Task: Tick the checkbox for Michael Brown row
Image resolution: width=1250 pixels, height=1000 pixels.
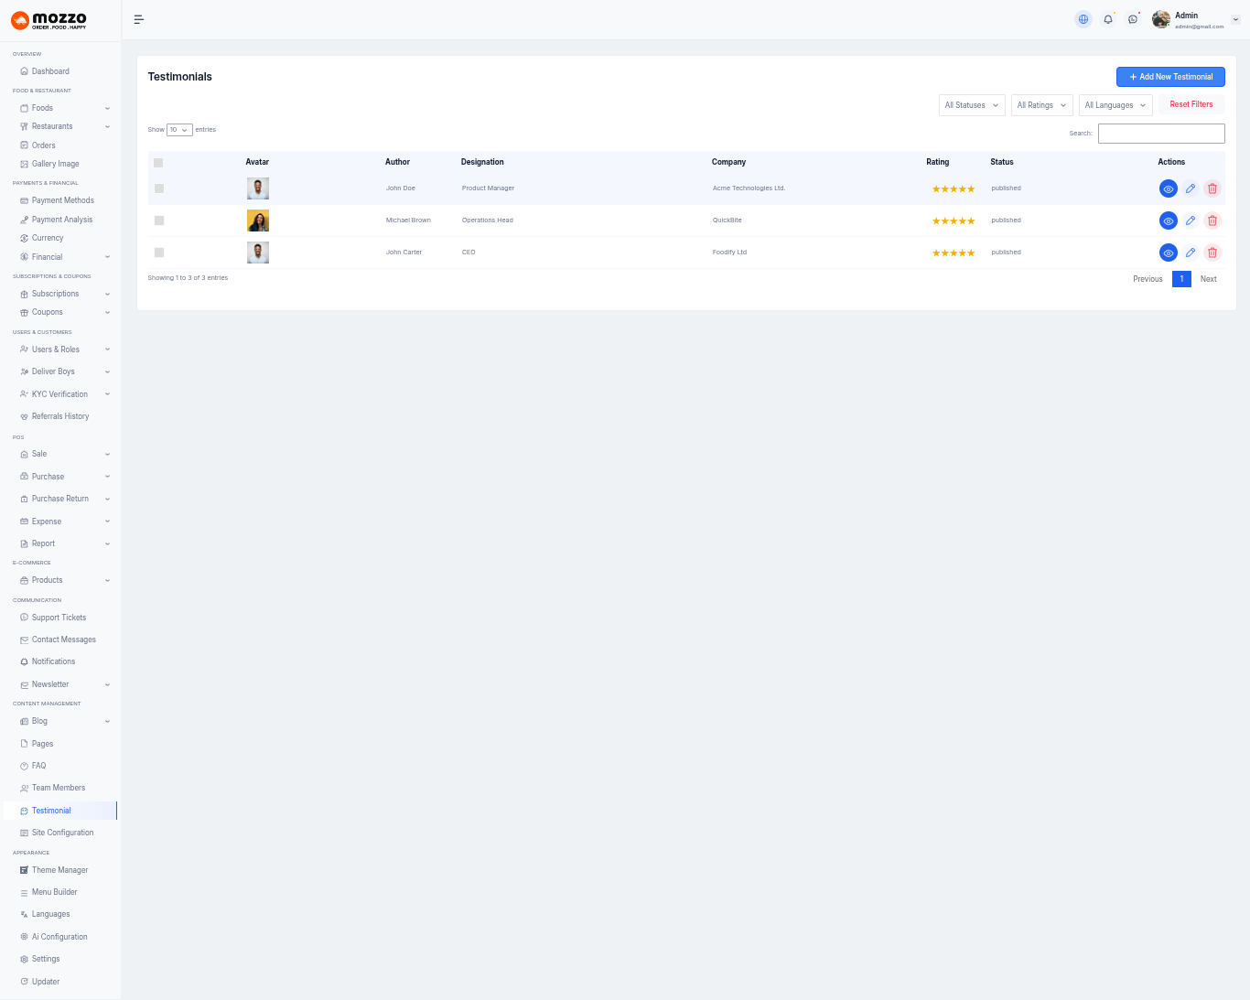Action: tap(159, 220)
